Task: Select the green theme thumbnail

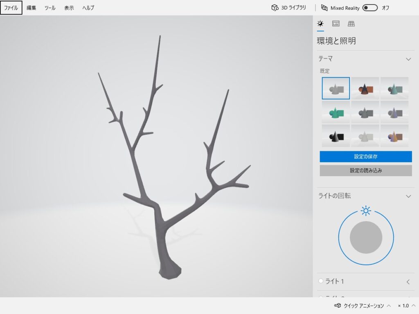Action: (336, 112)
